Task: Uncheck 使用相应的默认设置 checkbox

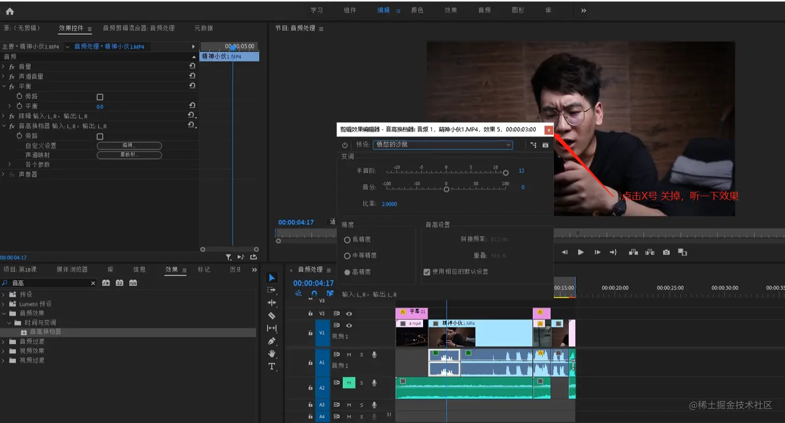Action: [427, 272]
